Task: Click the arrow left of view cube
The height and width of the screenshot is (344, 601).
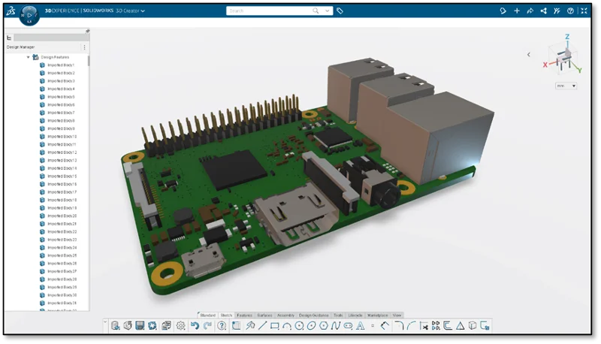Action: tap(528, 54)
